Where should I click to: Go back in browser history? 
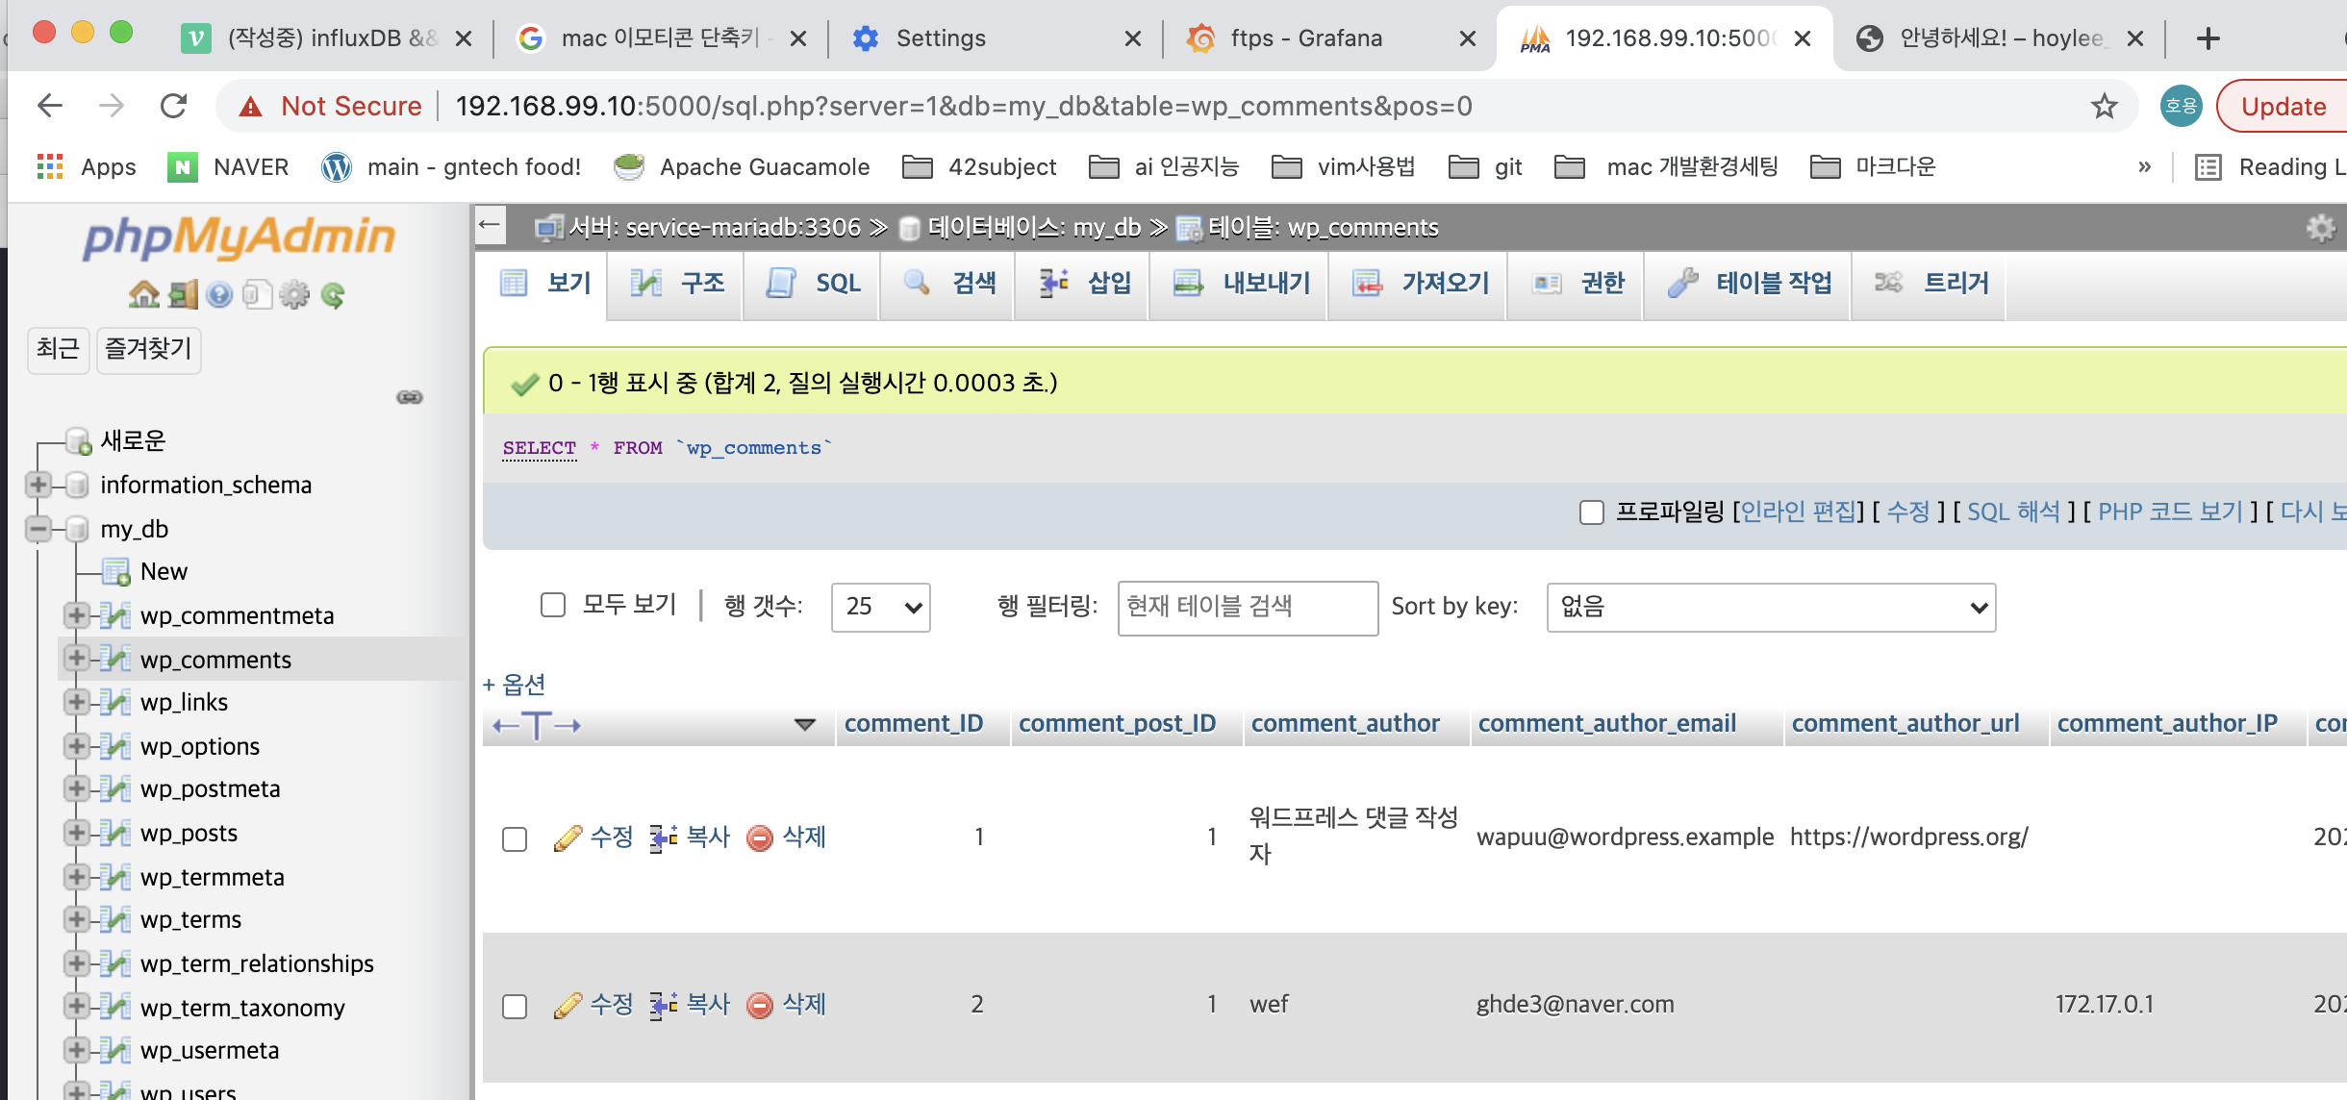pos(49,106)
